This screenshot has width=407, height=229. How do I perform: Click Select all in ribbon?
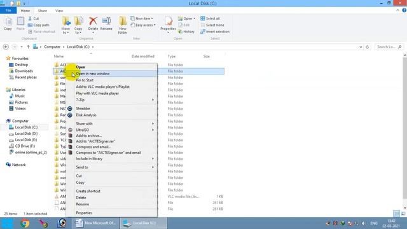[x=210, y=18]
